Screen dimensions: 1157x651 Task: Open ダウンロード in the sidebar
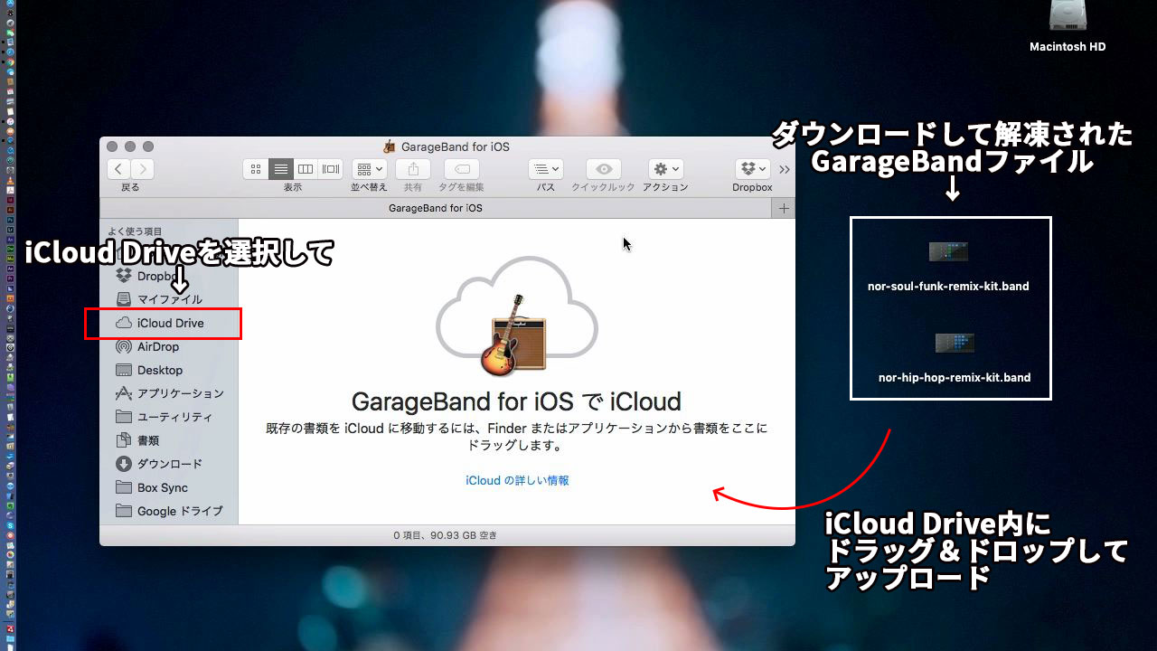click(169, 464)
